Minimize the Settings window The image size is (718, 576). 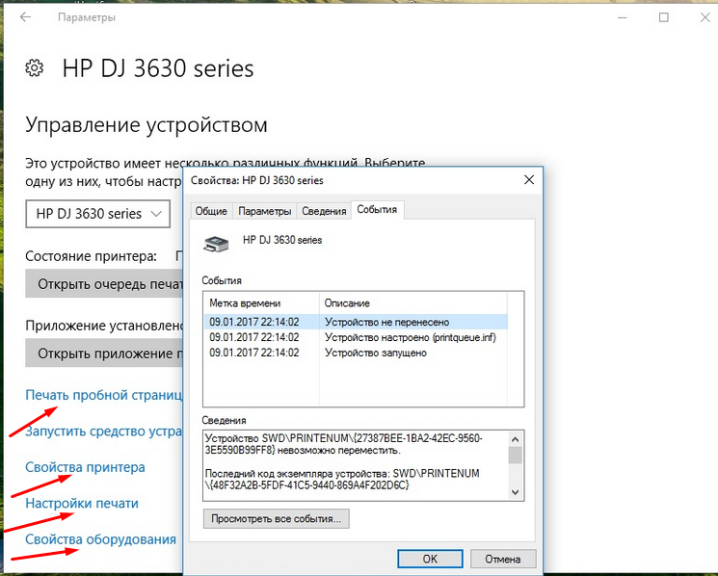[622, 17]
